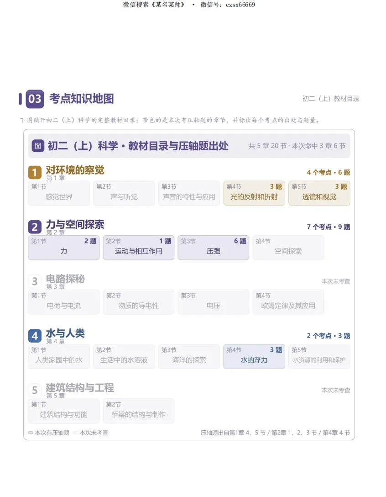This screenshot has width=386, height=497.
Task: Open the "人类家园中的水" section card
Action: click(x=59, y=357)
